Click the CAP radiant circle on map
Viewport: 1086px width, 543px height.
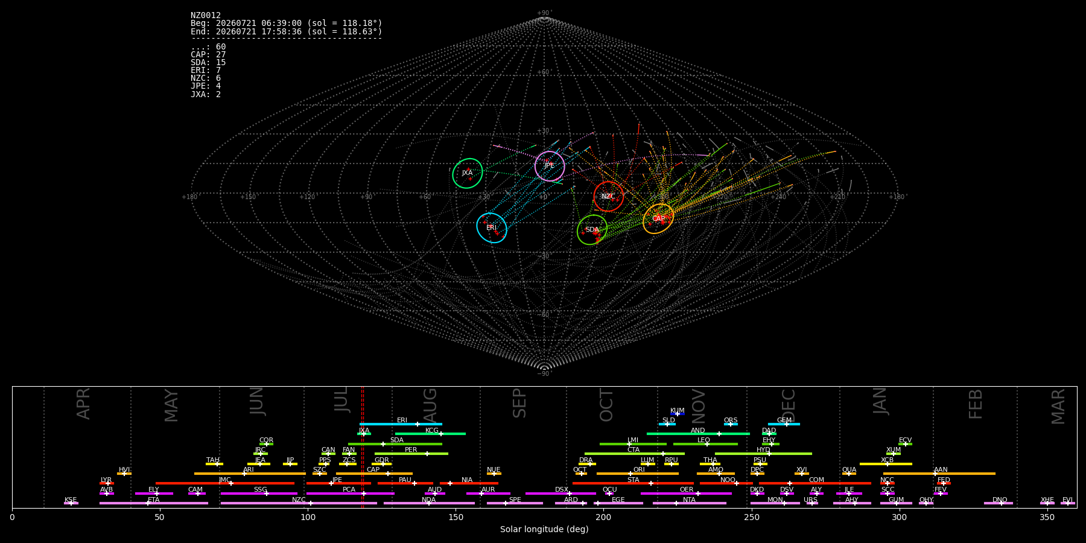pos(658,219)
